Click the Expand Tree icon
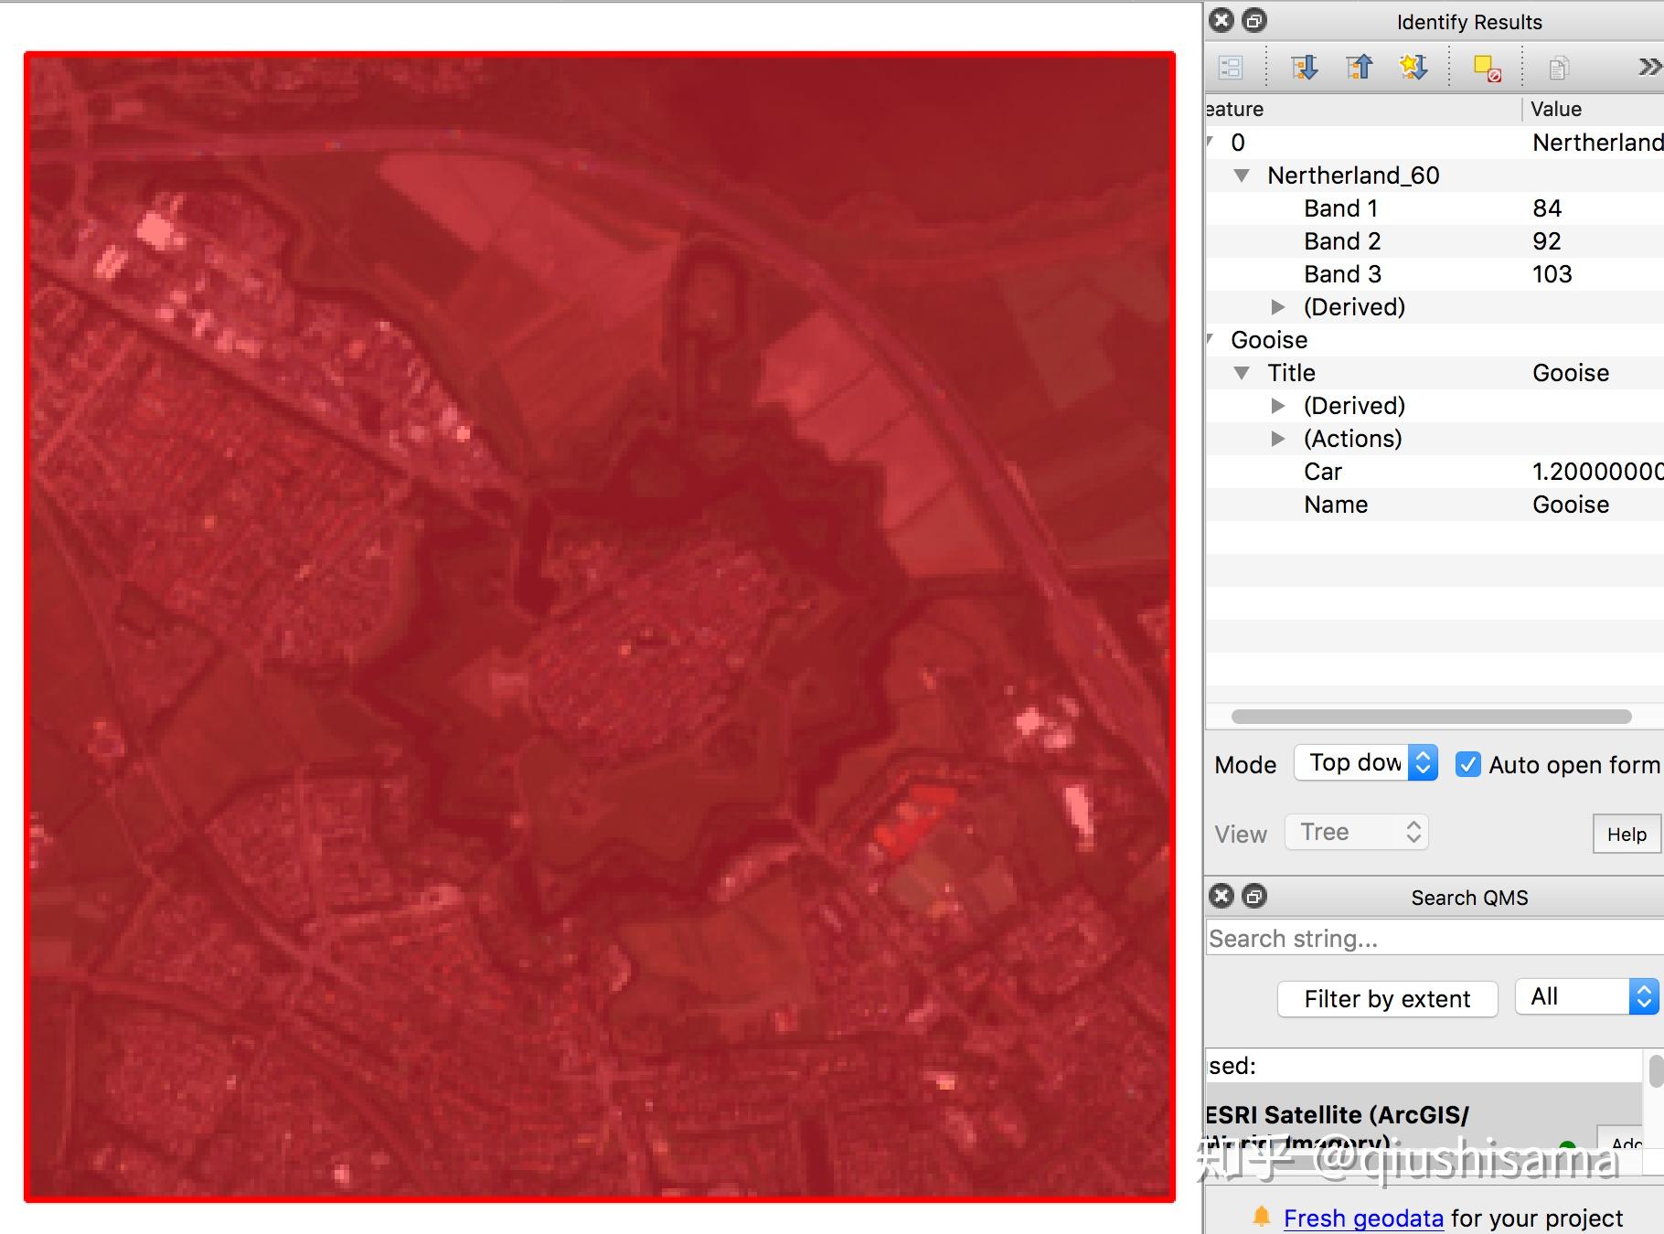This screenshot has height=1234, width=1664. (x=1305, y=67)
